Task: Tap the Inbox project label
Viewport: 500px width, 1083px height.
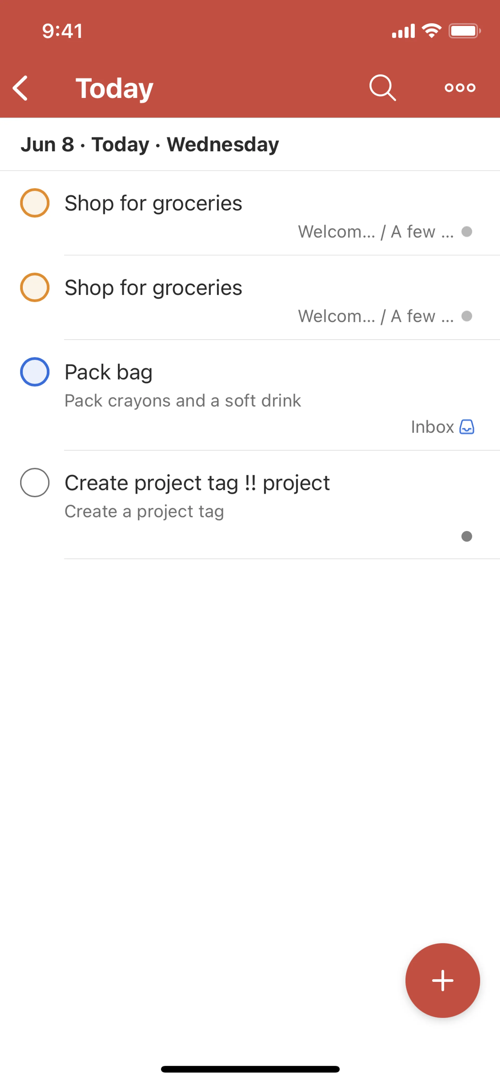Action: pos(432,427)
